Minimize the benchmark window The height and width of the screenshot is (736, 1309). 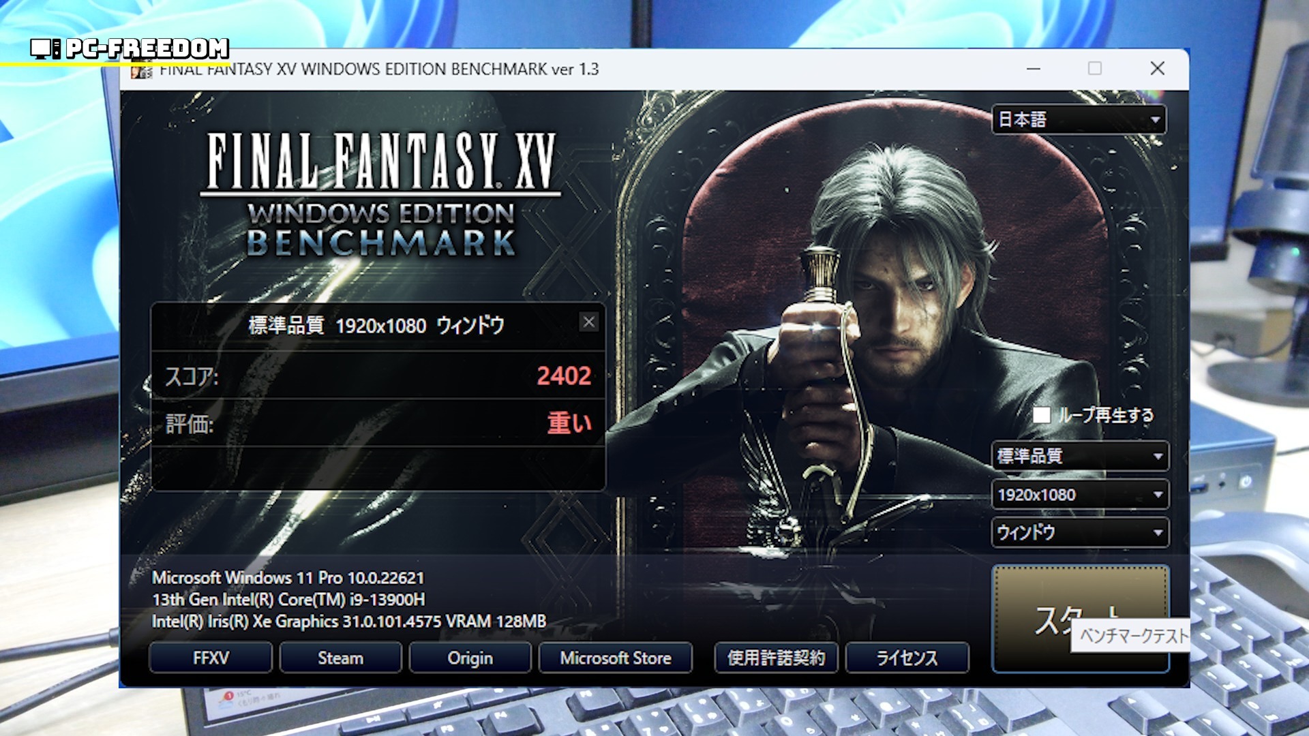(1034, 69)
